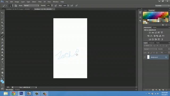Select the History Brush tool

pos(2,42)
